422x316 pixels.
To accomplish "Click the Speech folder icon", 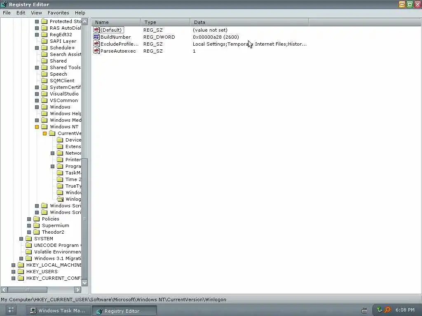I will coord(45,74).
